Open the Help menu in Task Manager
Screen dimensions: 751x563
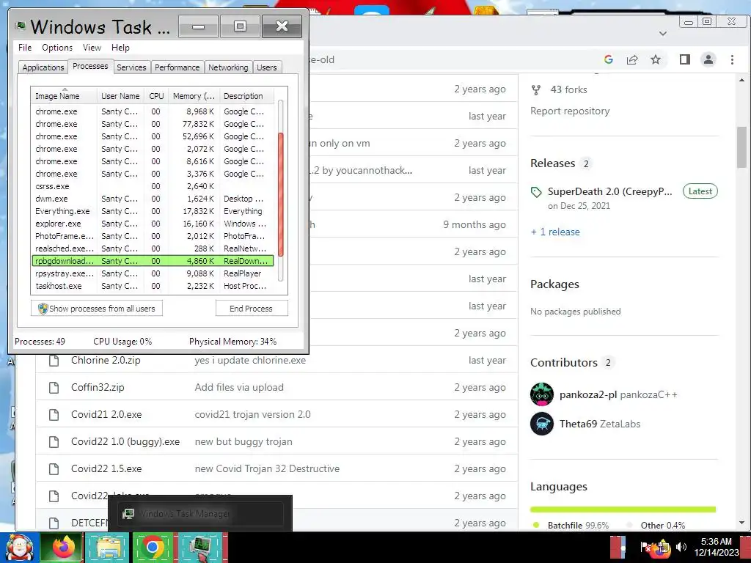click(x=120, y=48)
